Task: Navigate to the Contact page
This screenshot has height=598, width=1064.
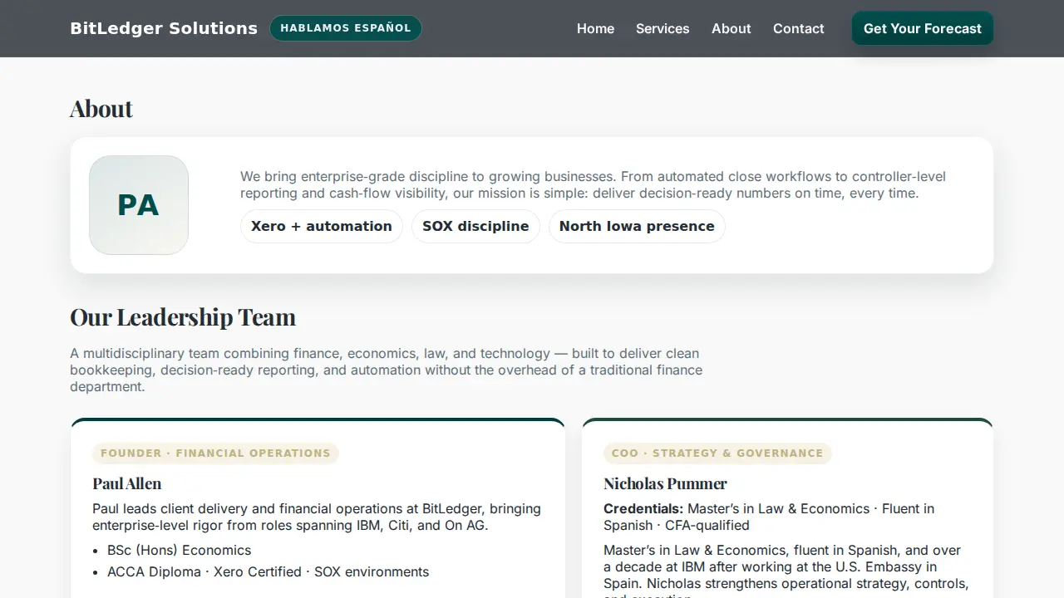Action: tap(799, 28)
